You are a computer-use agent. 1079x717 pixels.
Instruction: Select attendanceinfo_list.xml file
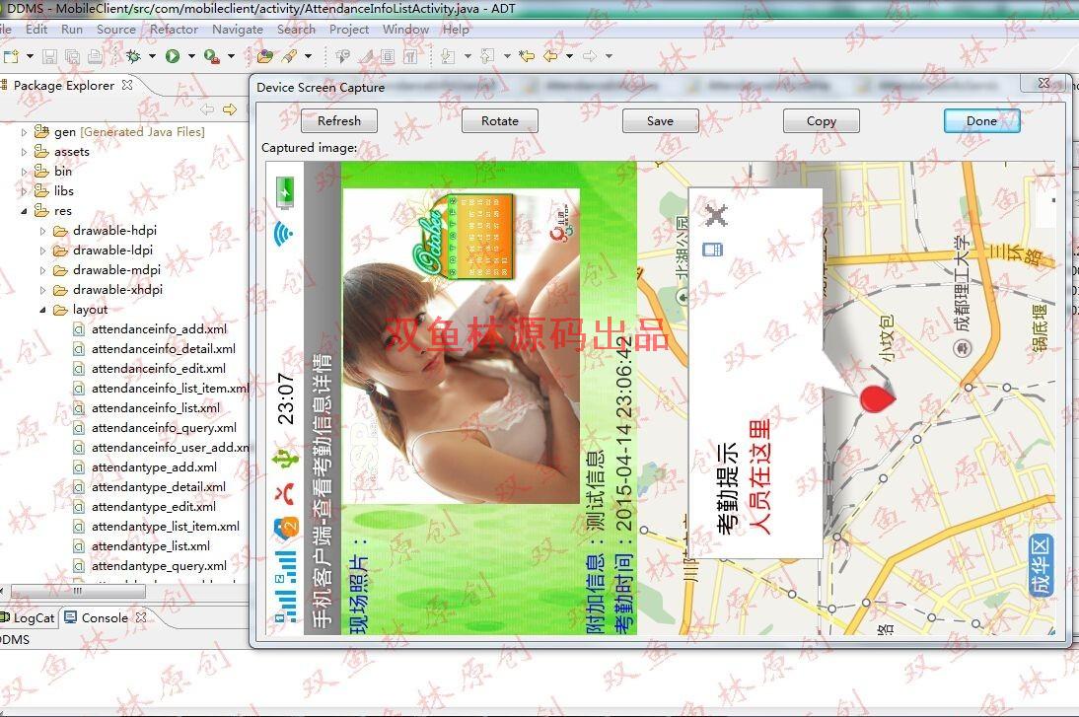click(x=156, y=408)
